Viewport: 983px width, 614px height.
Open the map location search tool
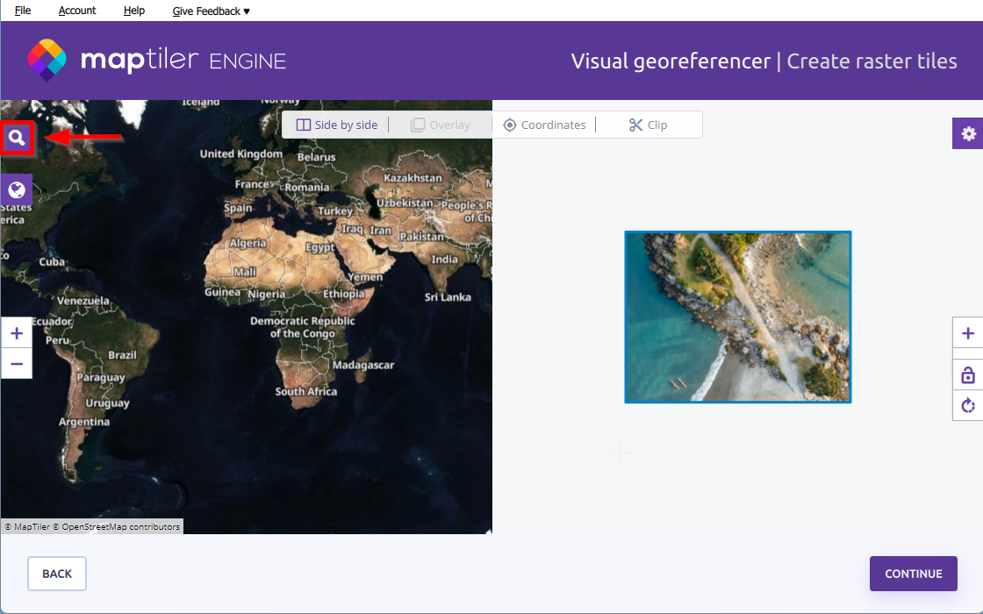click(17, 138)
